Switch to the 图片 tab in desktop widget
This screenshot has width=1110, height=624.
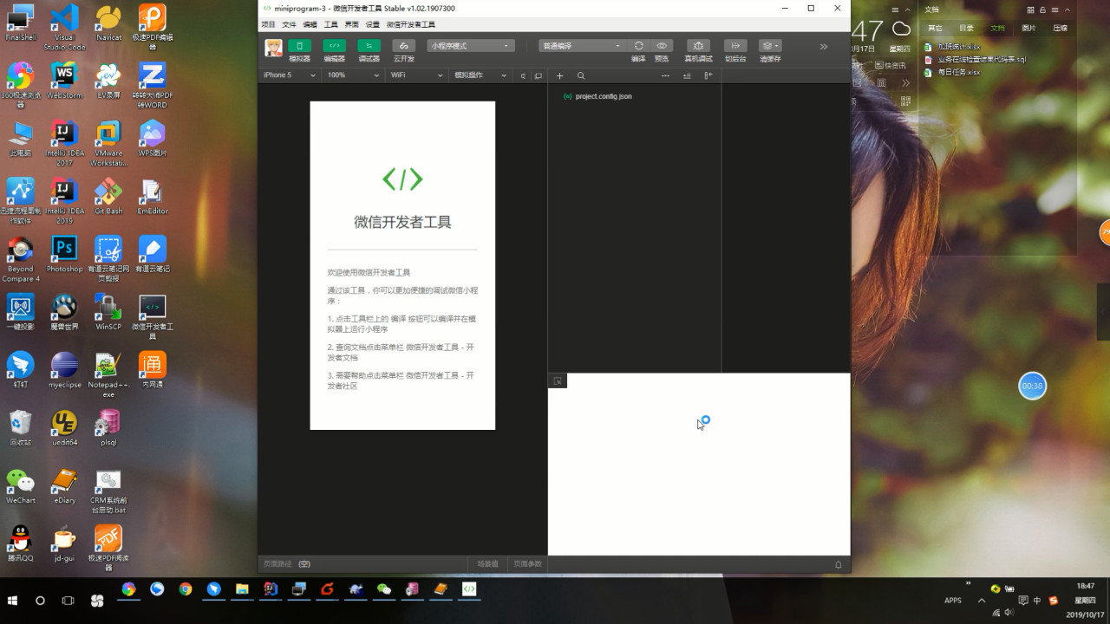pos(1028,28)
